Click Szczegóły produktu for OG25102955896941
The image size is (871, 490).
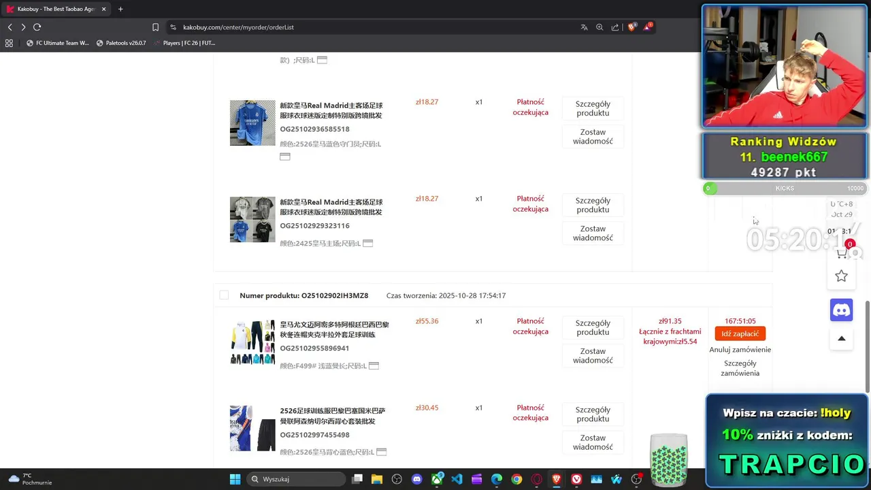pos(593,327)
